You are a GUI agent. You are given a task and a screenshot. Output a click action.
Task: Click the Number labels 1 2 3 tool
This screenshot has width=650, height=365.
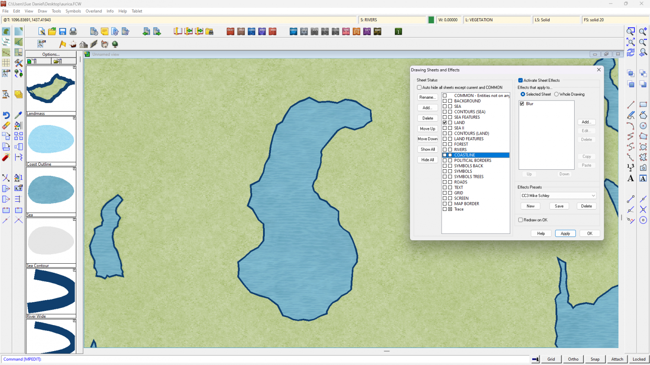pos(631,168)
